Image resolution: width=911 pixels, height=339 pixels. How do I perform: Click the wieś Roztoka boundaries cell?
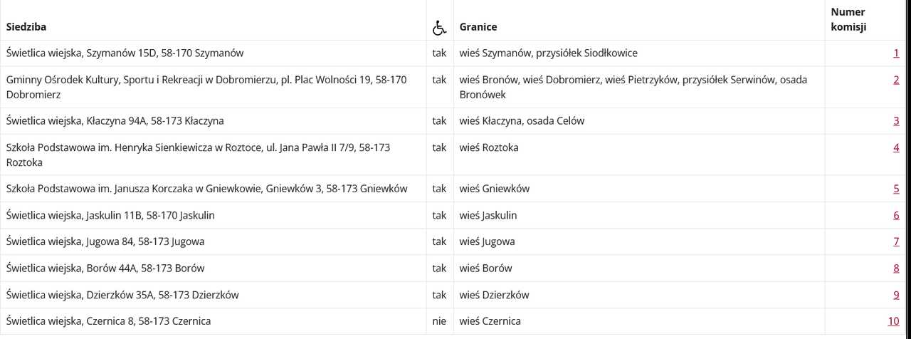tap(639, 155)
